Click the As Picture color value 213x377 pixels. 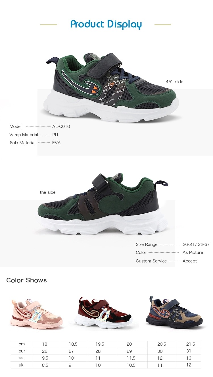193,252
